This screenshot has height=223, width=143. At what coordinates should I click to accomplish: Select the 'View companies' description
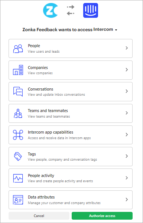[x=40, y=73]
